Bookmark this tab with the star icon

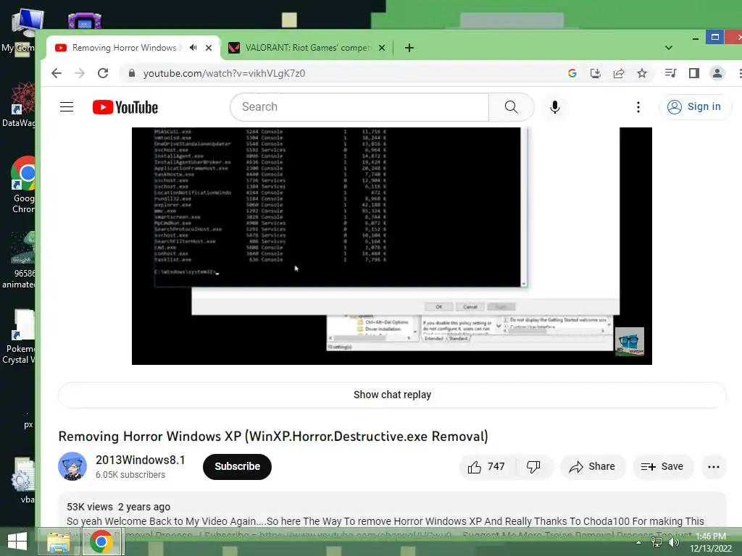pos(642,73)
